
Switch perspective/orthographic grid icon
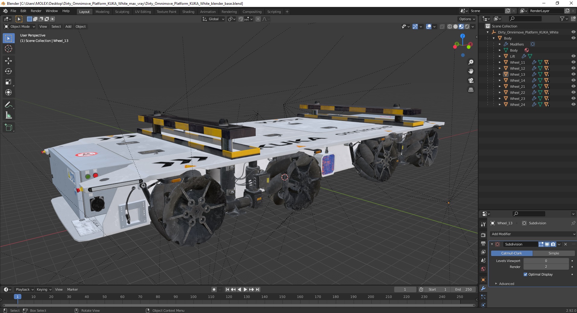click(x=471, y=90)
